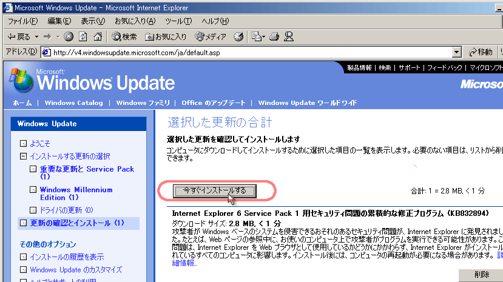Open the Windows Catalog navigation link
The image size is (503, 282).
pyautogui.click(x=73, y=102)
